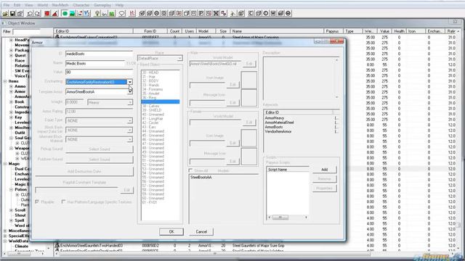465x261 pixels.
Task: Expand the Scroll tree node
Action: 12,210
